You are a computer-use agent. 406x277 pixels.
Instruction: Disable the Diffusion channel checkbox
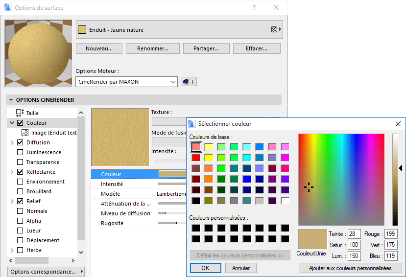20,142
